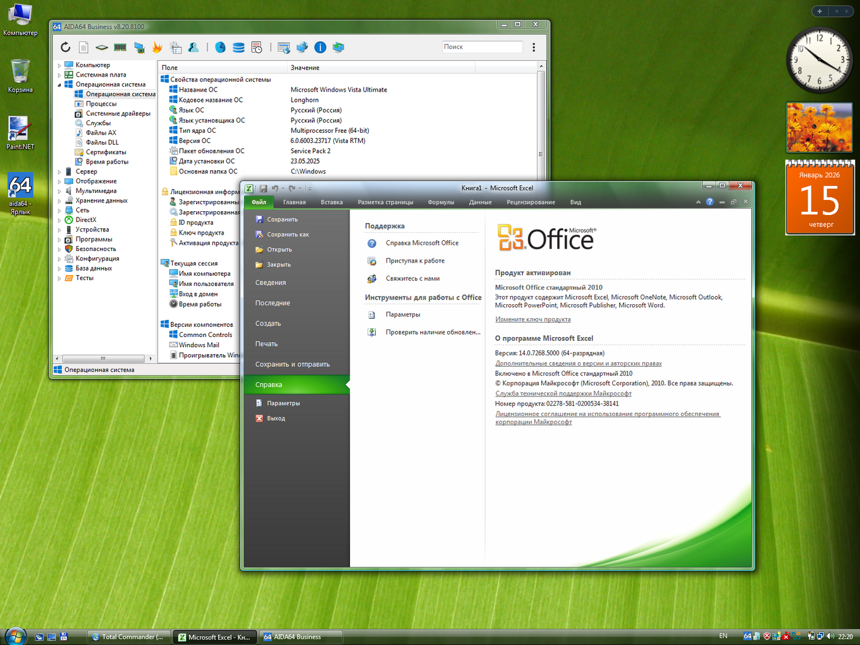This screenshot has width=860, height=645.
Task: Open Служба технической поддержки Майкрософт link
Action: click(563, 393)
